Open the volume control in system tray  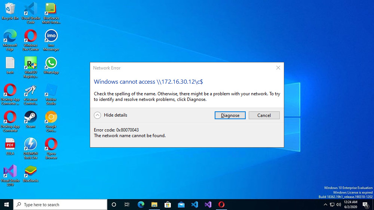point(338,204)
